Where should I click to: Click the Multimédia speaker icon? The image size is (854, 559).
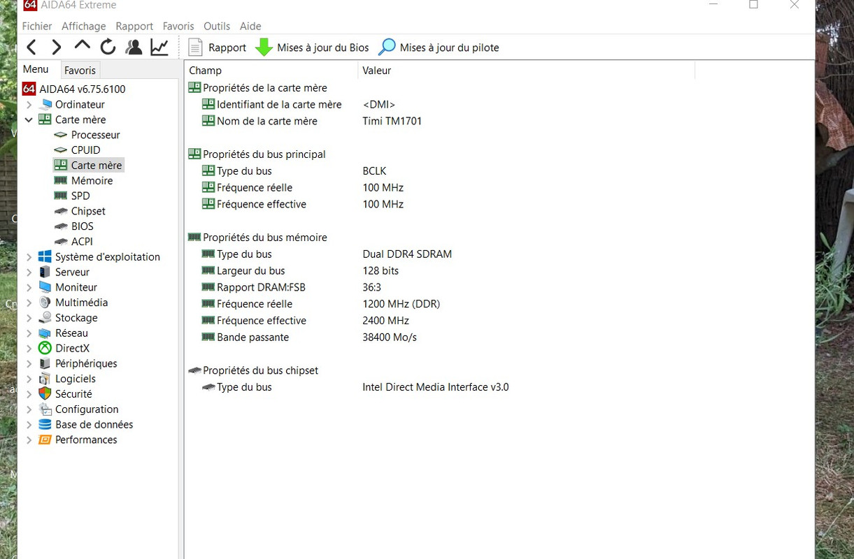tap(45, 303)
